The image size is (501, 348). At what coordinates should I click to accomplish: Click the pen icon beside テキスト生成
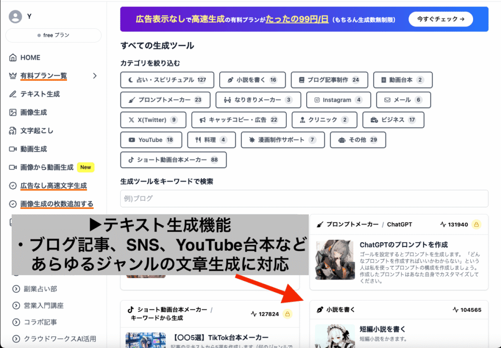point(13,94)
